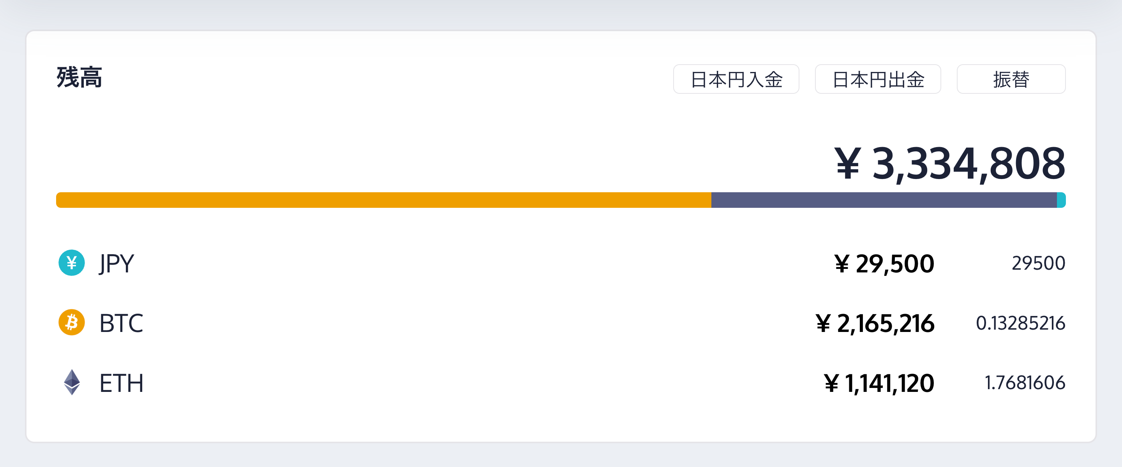The width and height of the screenshot is (1122, 467).
Task: Select the JPY currency label
Action: 116,263
